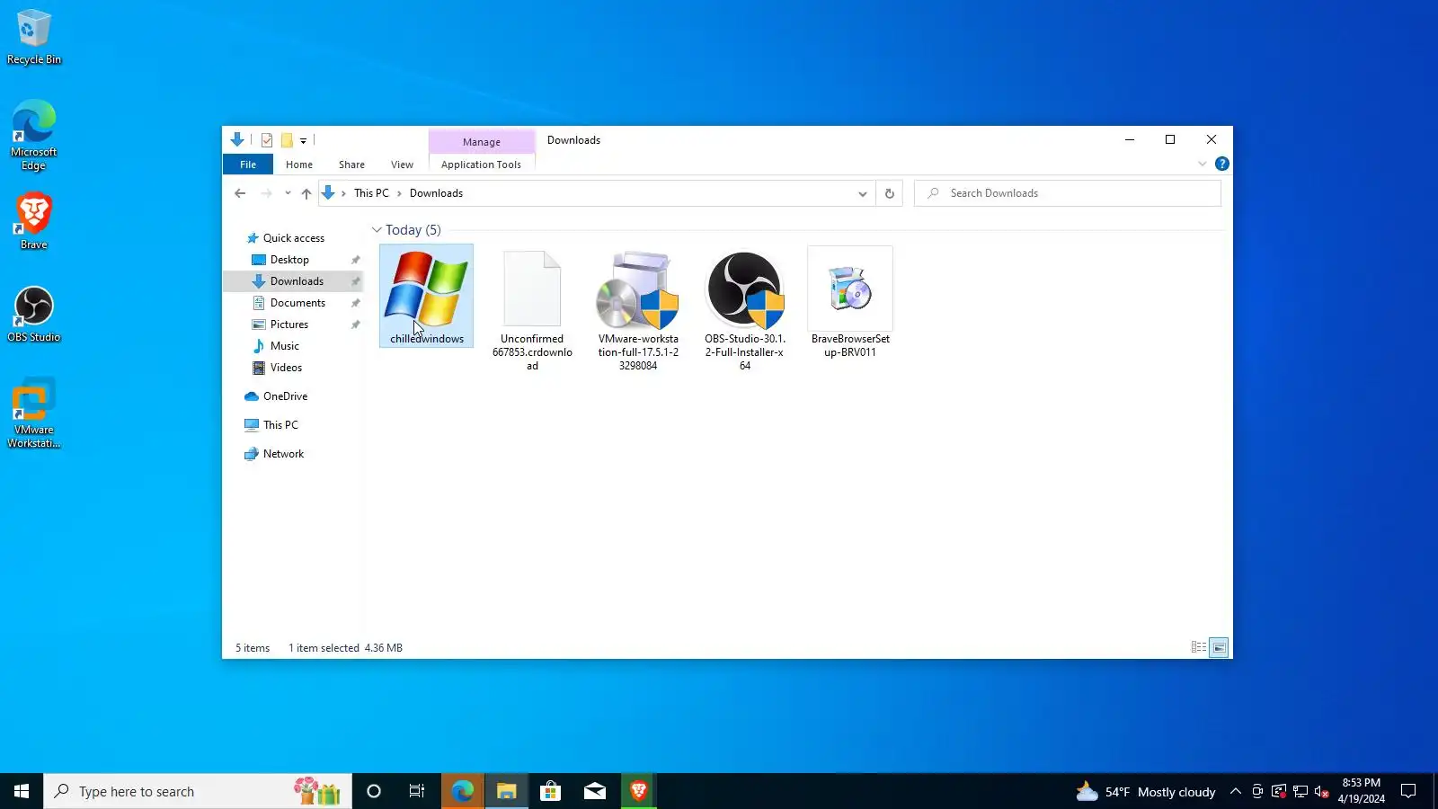Image resolution: width=1438 pixels, height=809 pixels.
Task: Select the OBS-Studio Full-Installer file
Action: (744, 310)
